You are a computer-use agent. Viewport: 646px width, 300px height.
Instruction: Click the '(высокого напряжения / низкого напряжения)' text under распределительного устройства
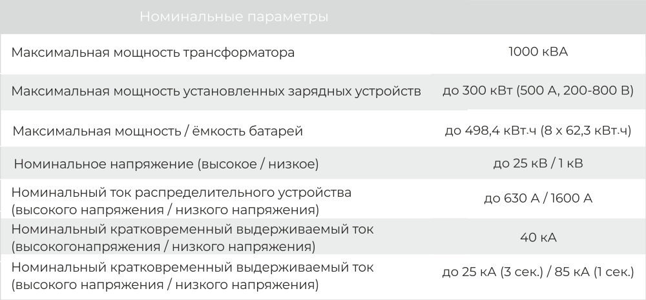(x=165, y=210)
